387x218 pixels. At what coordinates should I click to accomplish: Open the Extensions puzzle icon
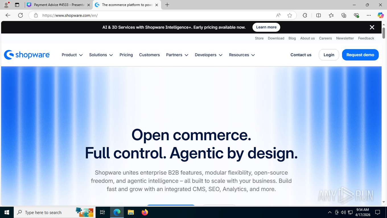click(305, 15)
